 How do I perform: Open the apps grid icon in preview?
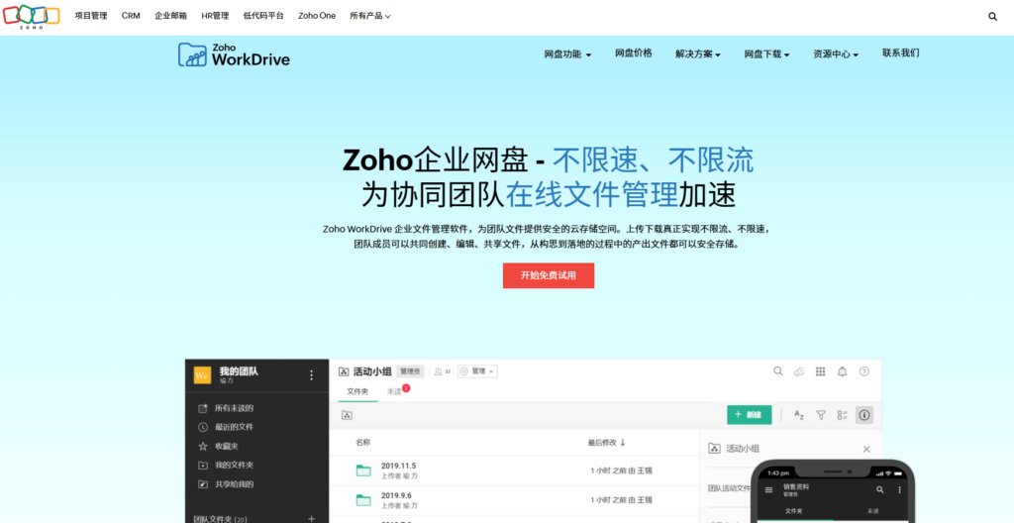820,371
